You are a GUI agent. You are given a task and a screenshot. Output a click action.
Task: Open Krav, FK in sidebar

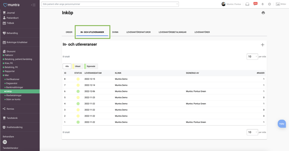point(9,63)
